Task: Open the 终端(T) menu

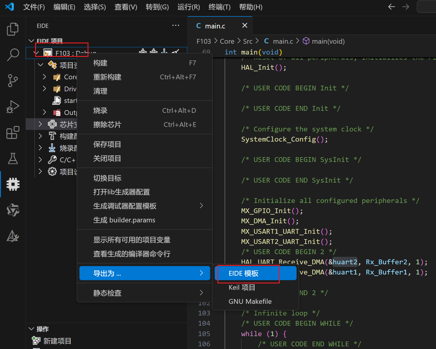Action: tap(219, 7)
